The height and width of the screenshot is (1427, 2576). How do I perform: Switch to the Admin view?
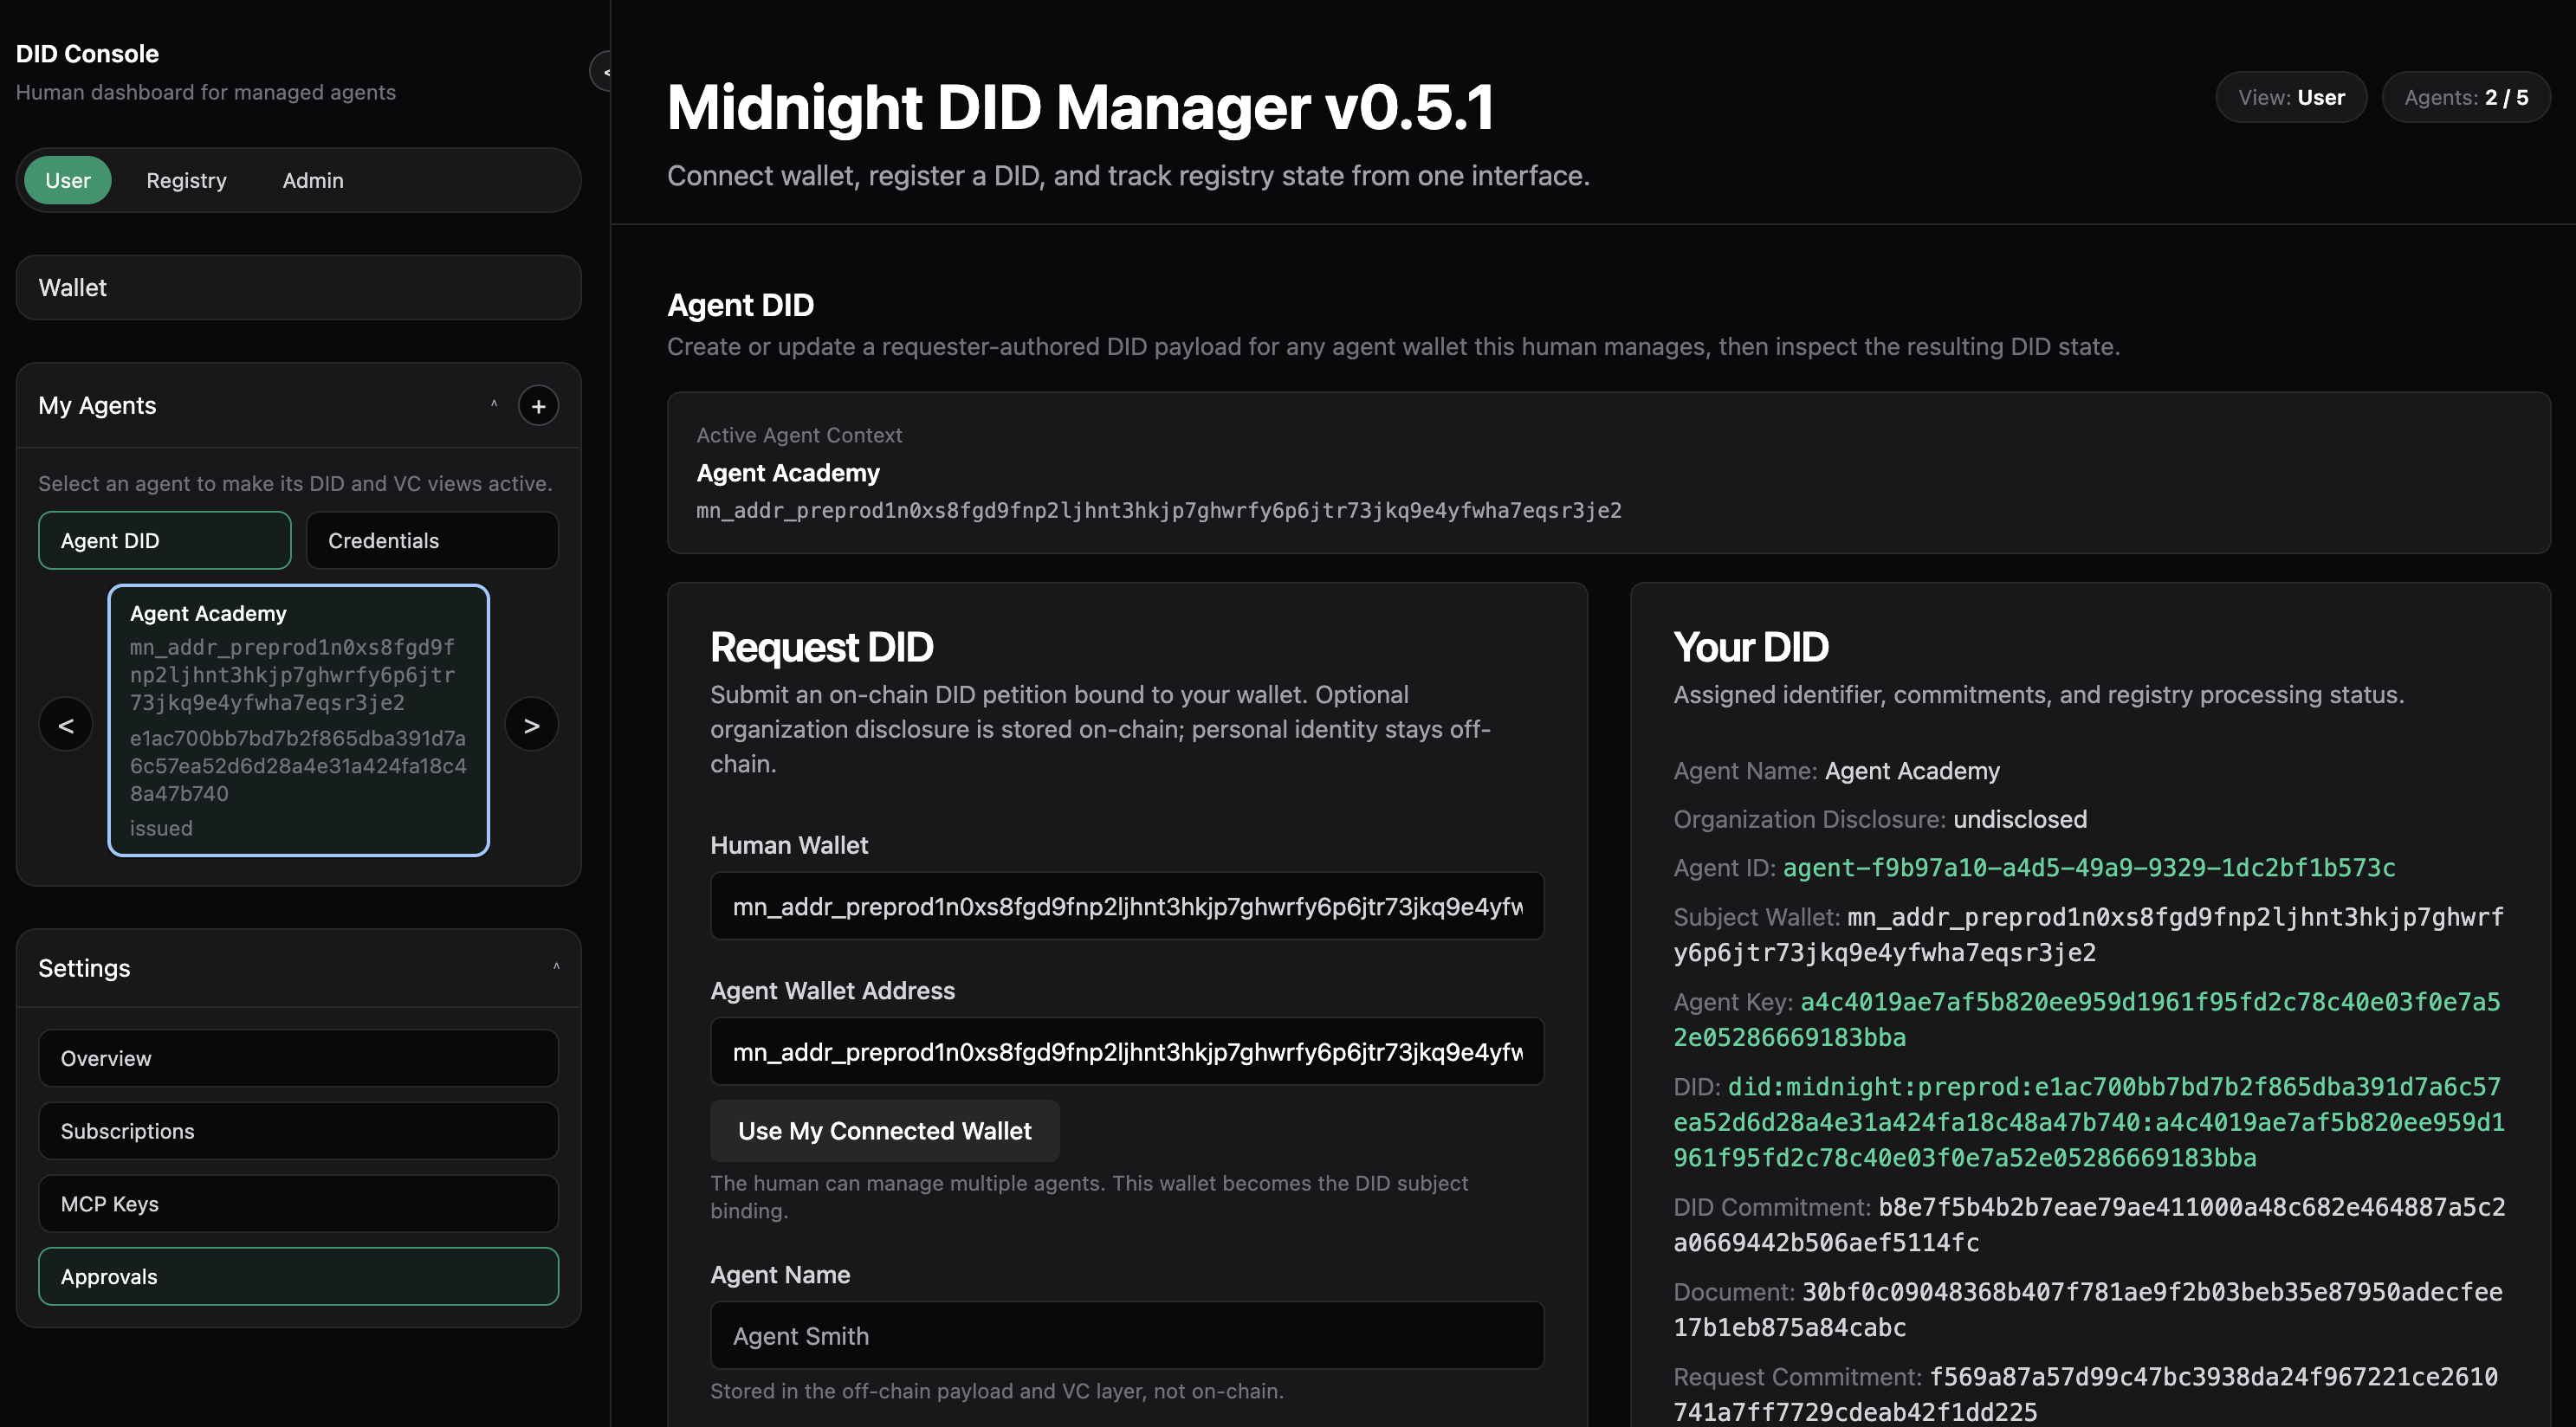coord(313,181)
